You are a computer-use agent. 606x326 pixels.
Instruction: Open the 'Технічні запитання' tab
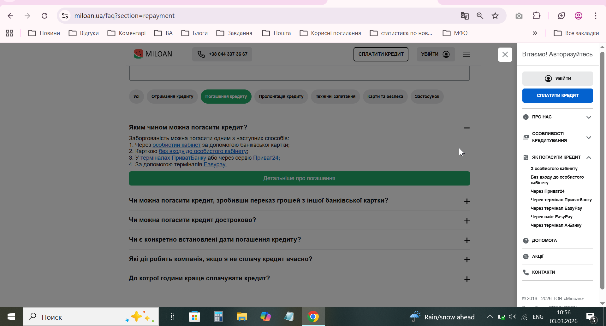(336, 96)
